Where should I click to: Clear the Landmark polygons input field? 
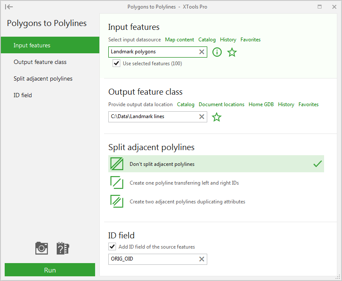pos(202,52)
